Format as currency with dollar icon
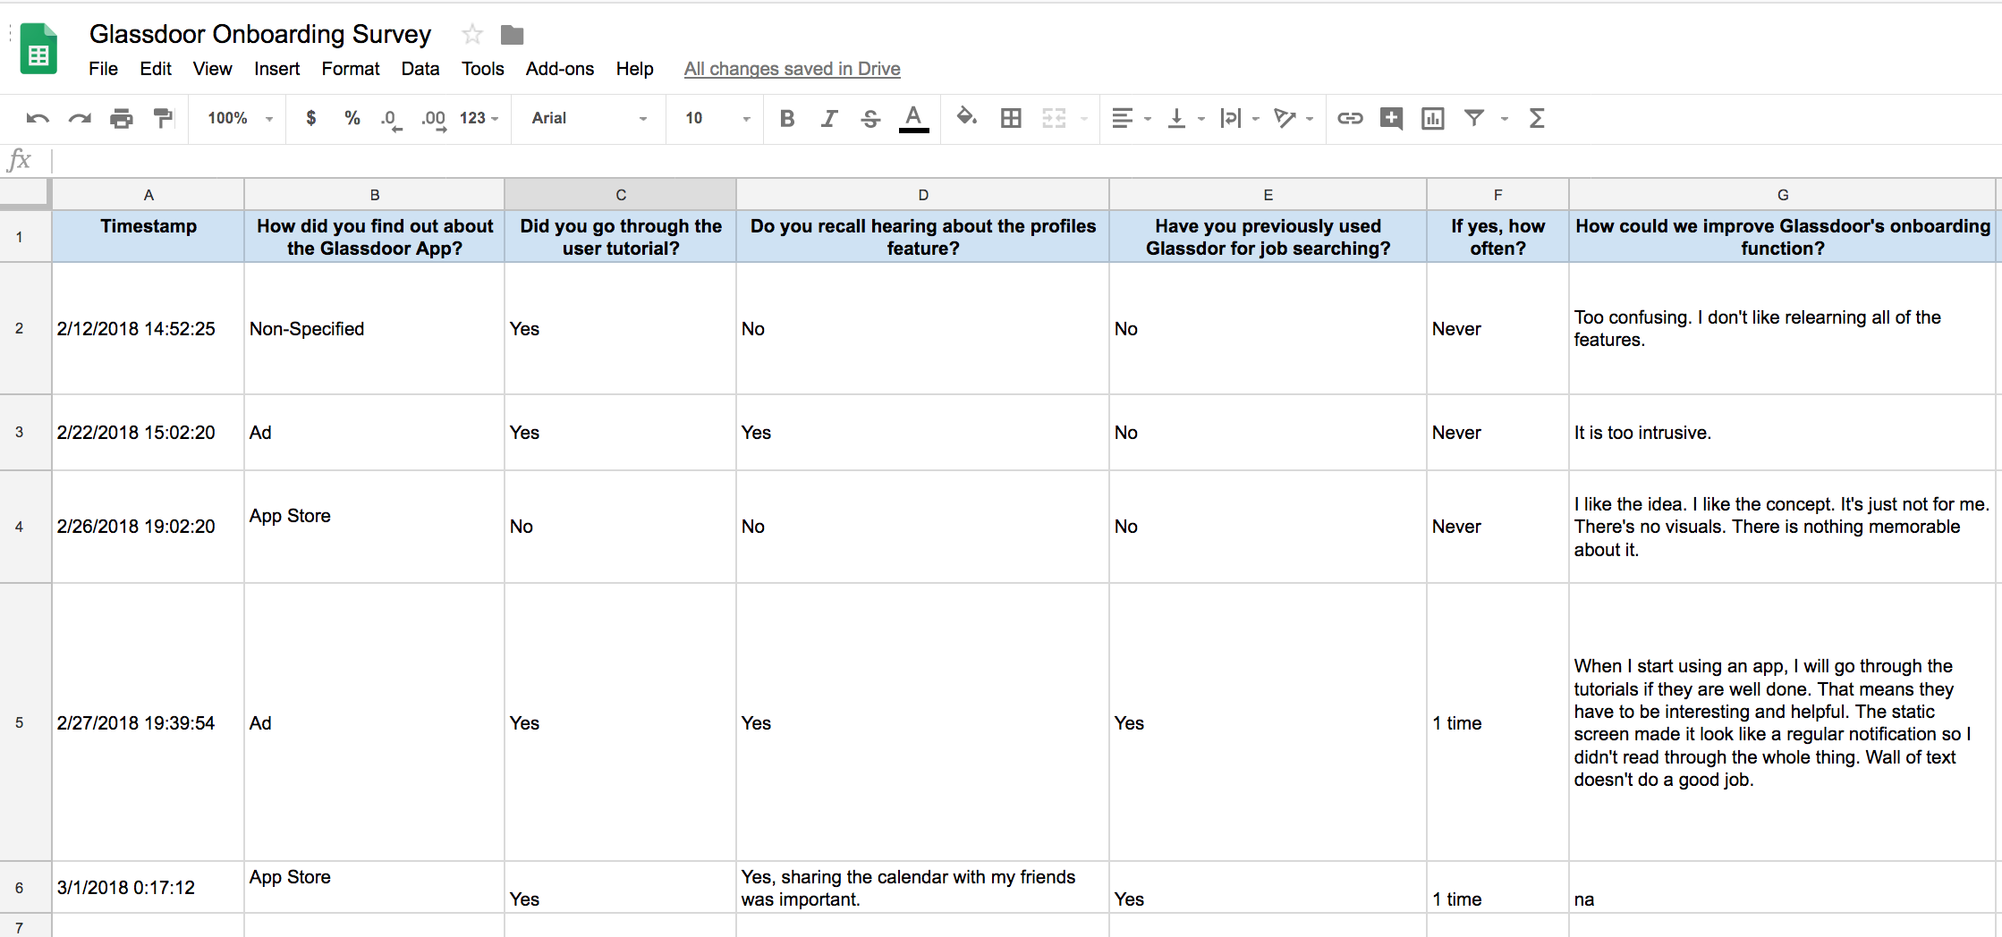 [310, 118]
